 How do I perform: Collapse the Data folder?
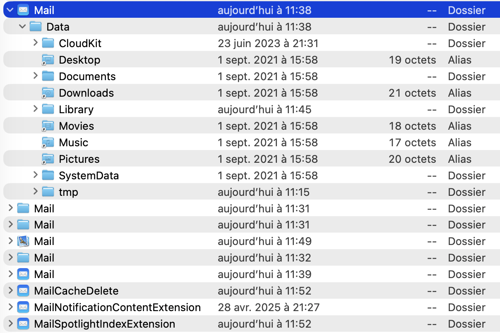[23, 27]
